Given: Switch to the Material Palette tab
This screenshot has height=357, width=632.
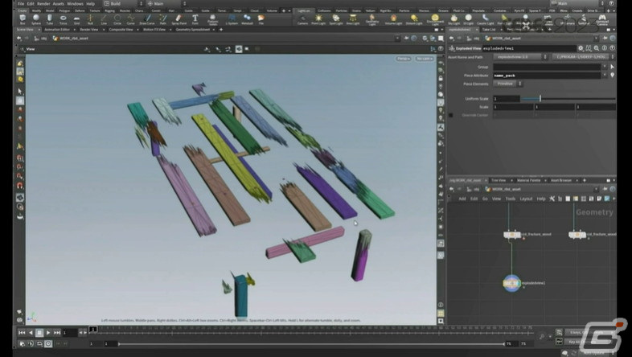Looking at the screenshot, I should click(x=528, y=180).
